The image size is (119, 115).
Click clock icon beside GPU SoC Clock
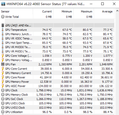tap(3, 99)
